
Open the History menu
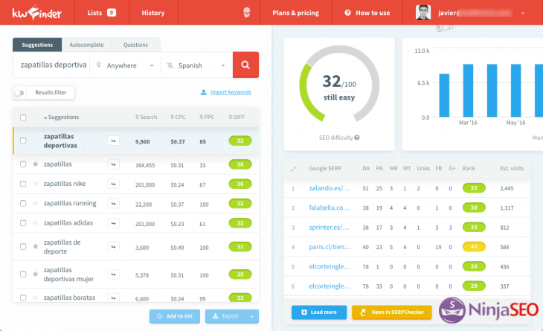coord(153,13)
